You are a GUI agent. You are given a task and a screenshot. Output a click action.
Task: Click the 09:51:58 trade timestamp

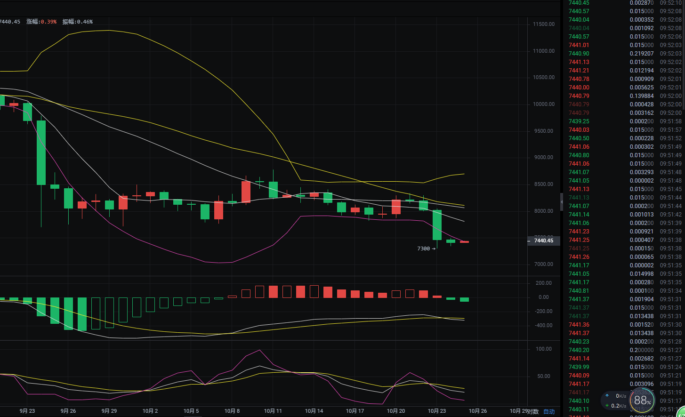(670, 121)
